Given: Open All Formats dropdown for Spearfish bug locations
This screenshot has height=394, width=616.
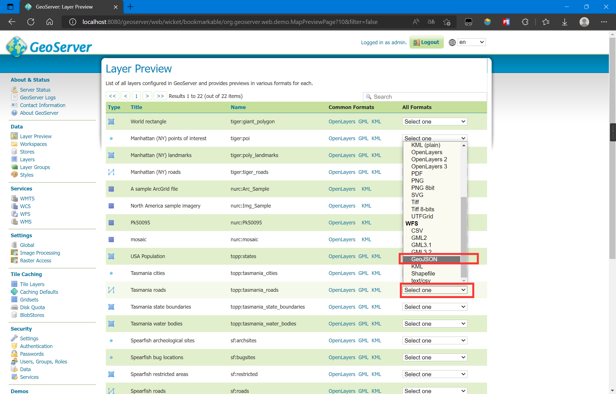Looking at the screenshot, I should click(x=435, y=357).
